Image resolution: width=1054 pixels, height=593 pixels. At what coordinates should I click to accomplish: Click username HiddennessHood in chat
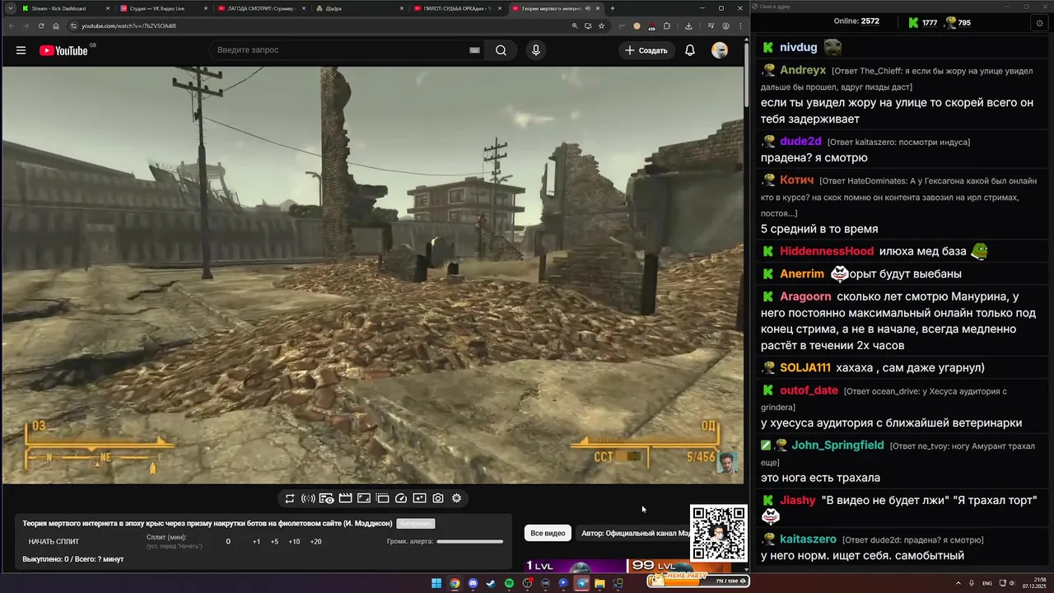point(827,250)
